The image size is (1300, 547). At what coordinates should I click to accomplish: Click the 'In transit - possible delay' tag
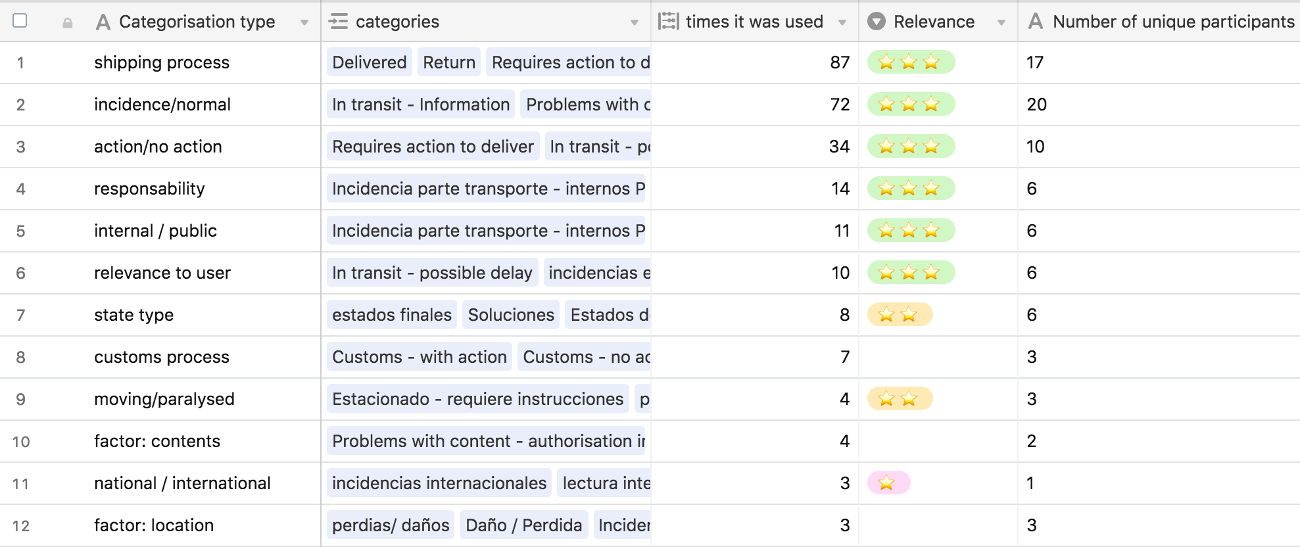(433, 273)
